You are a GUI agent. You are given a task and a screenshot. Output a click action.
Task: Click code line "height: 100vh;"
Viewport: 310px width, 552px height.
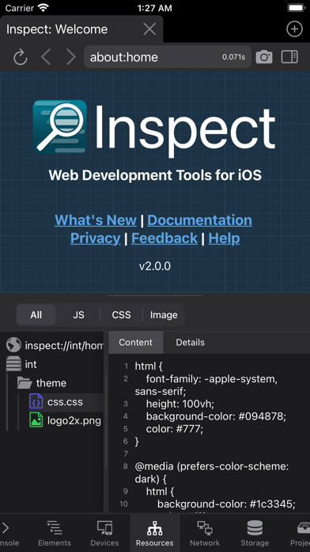tap(180, 404)
